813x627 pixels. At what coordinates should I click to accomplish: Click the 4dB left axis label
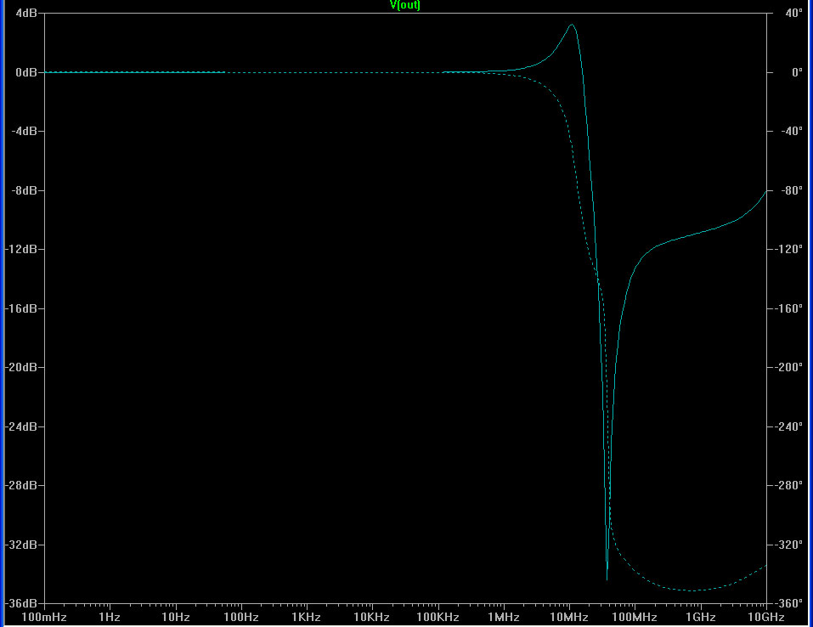coord(26,13)
